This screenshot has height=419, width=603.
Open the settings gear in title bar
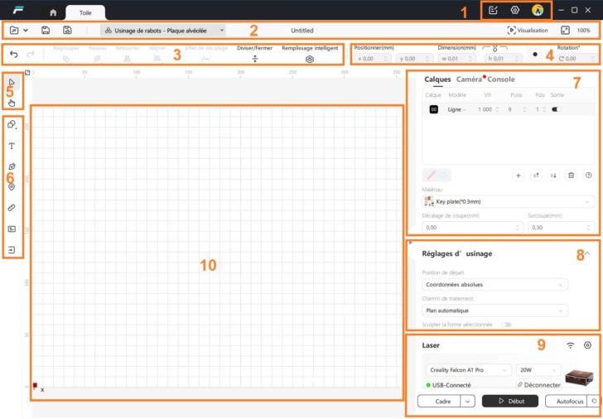click(x=514, y=11)
